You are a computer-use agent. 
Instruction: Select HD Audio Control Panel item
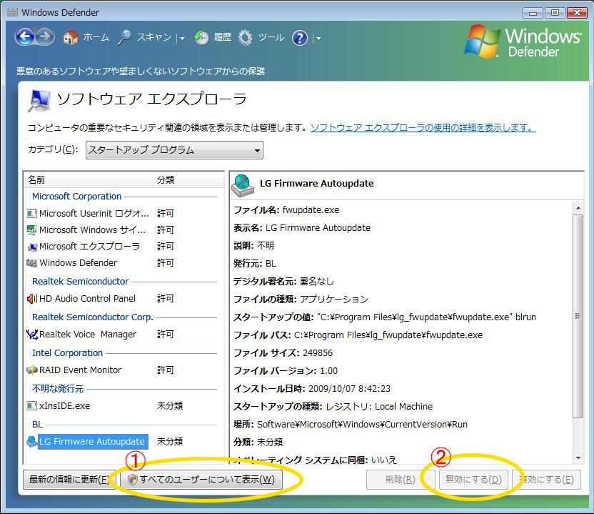click(x=87, y=298)
